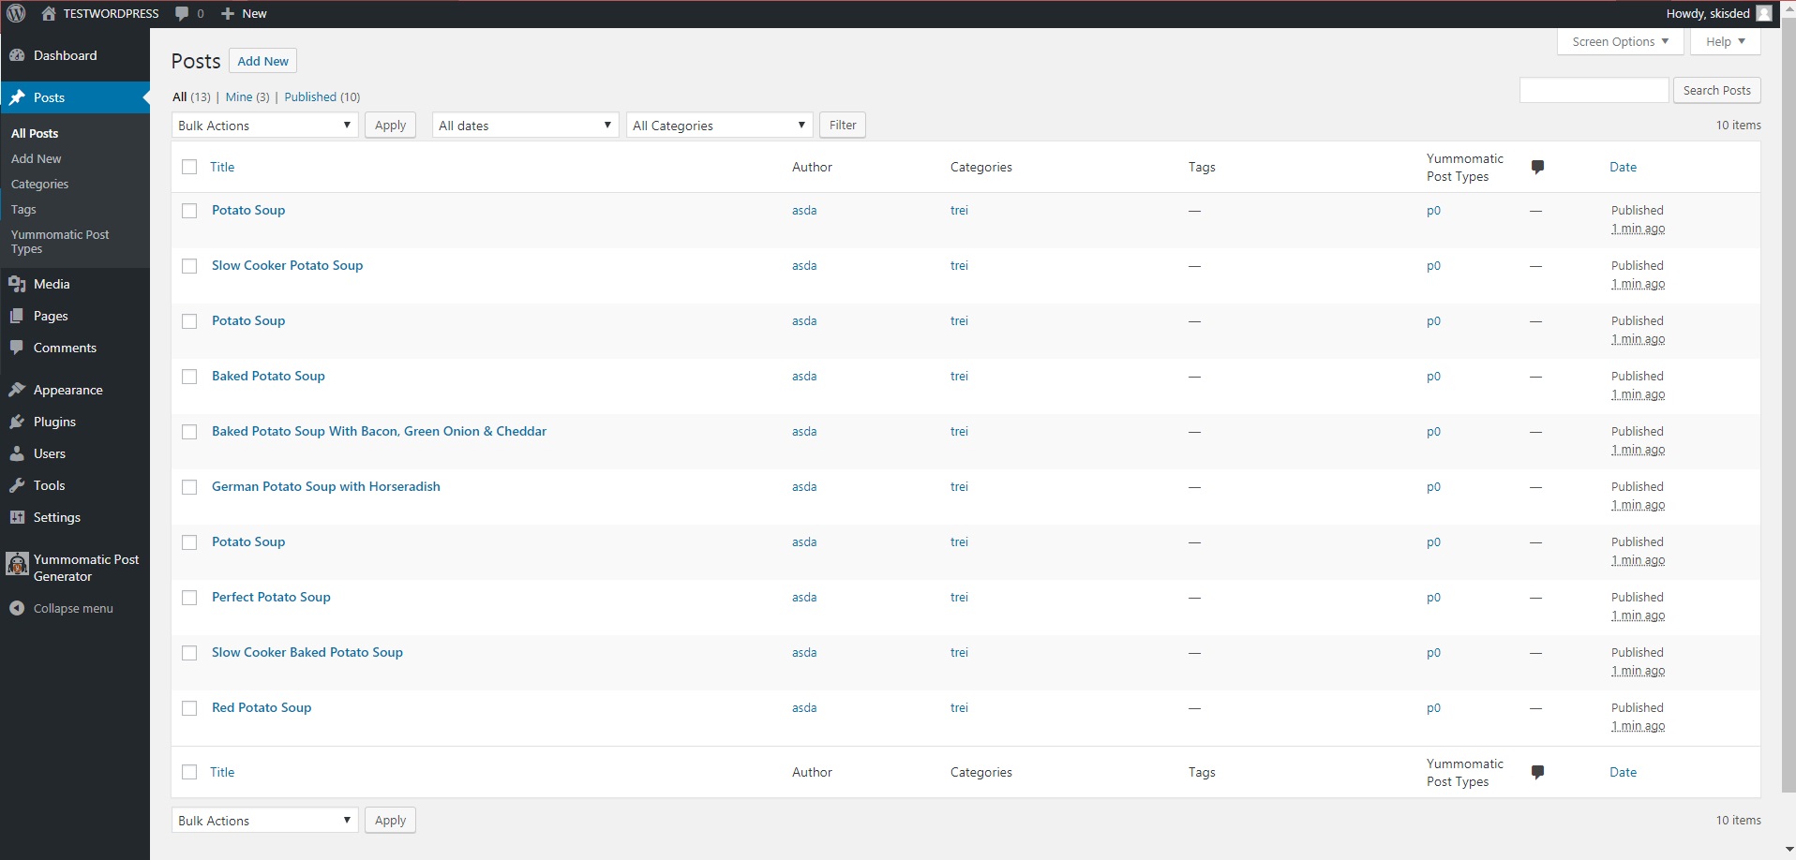The image size is (1796, 860).
Task: Sort by comments icon in table header
Action: (1537, 167)
